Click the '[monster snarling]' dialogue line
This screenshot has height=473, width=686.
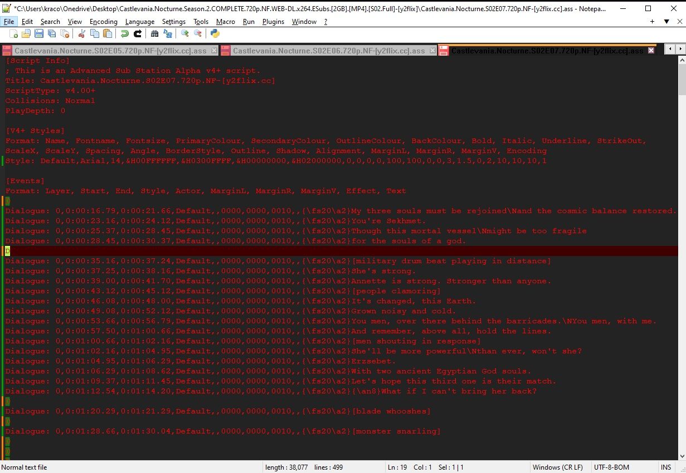[223, 431]
